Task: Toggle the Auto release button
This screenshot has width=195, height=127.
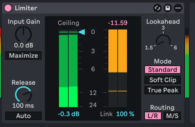Action: [x=23, y=116]
